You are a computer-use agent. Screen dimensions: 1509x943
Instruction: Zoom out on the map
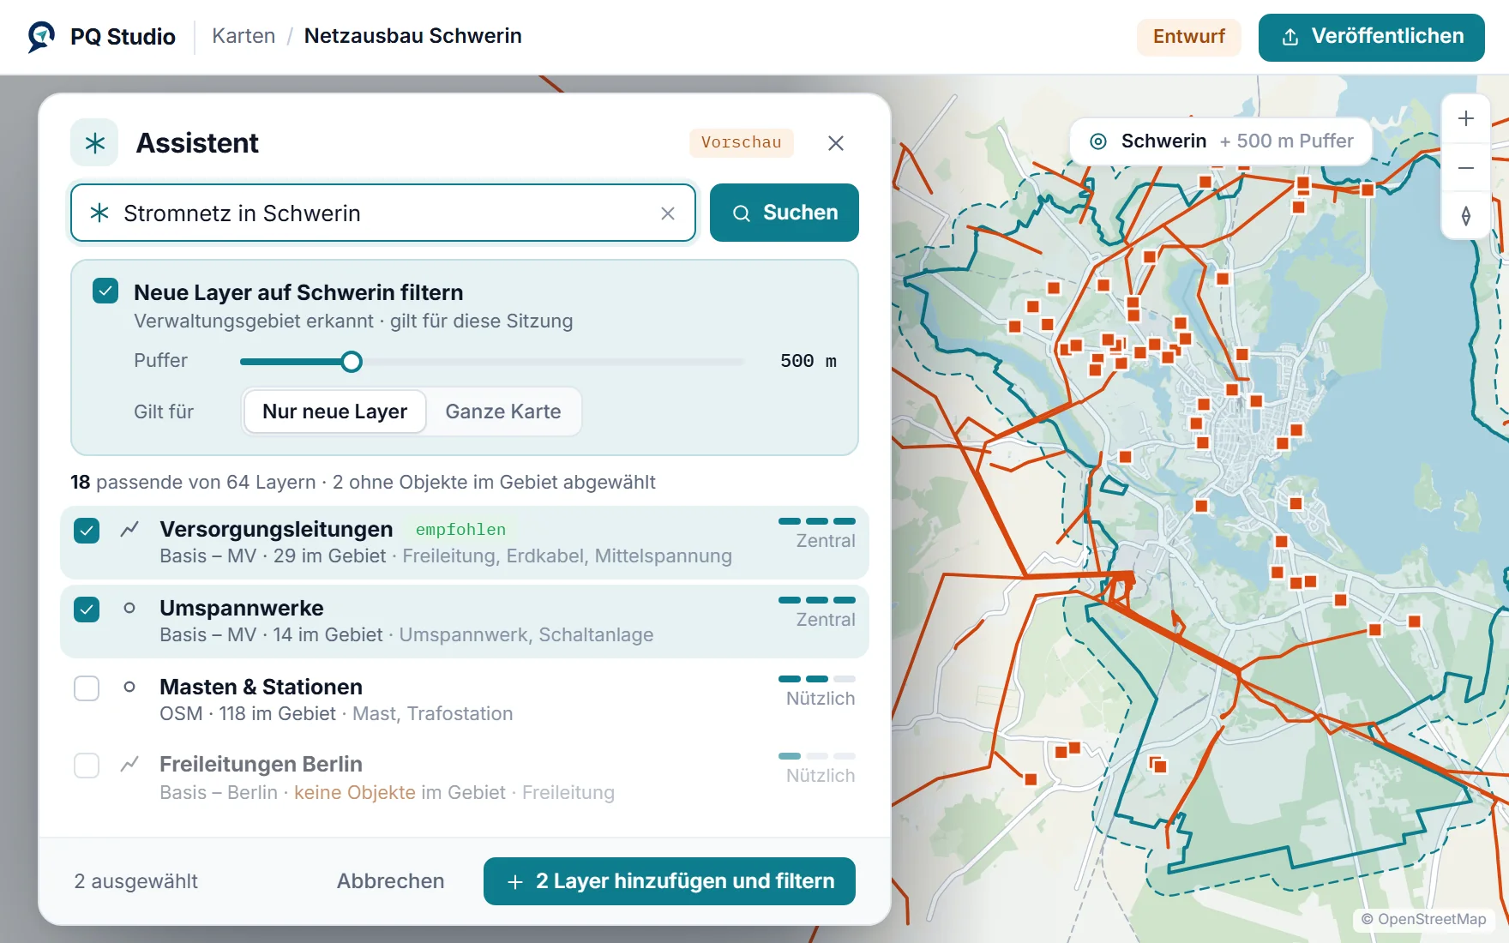[x=1466, y=167]
